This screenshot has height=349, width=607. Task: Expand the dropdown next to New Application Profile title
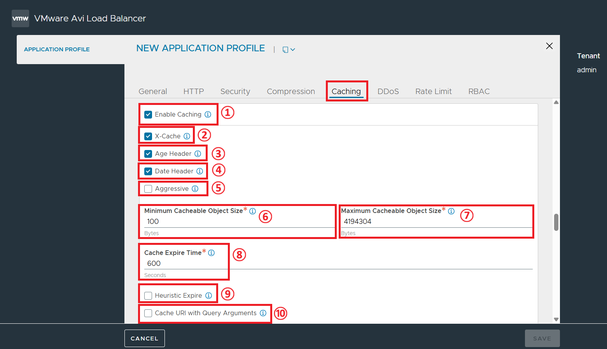click(289, 50)
